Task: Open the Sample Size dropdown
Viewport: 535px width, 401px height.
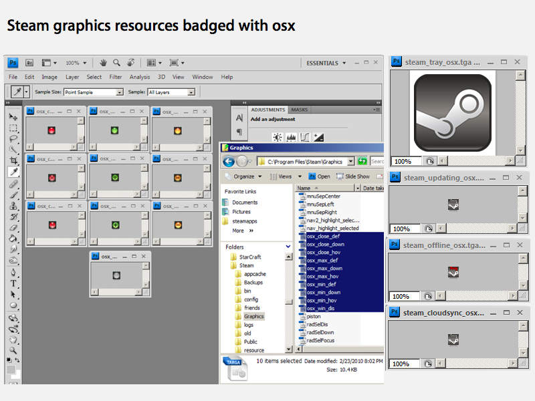Action: point(94,92)
